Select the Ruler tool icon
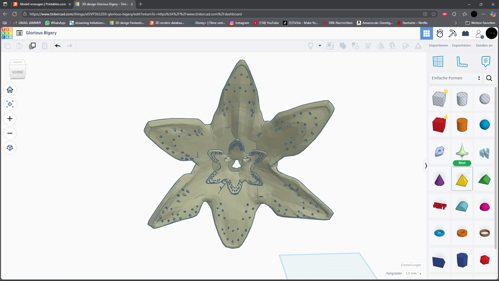499x281 pixels. click(x=462, y=62)
